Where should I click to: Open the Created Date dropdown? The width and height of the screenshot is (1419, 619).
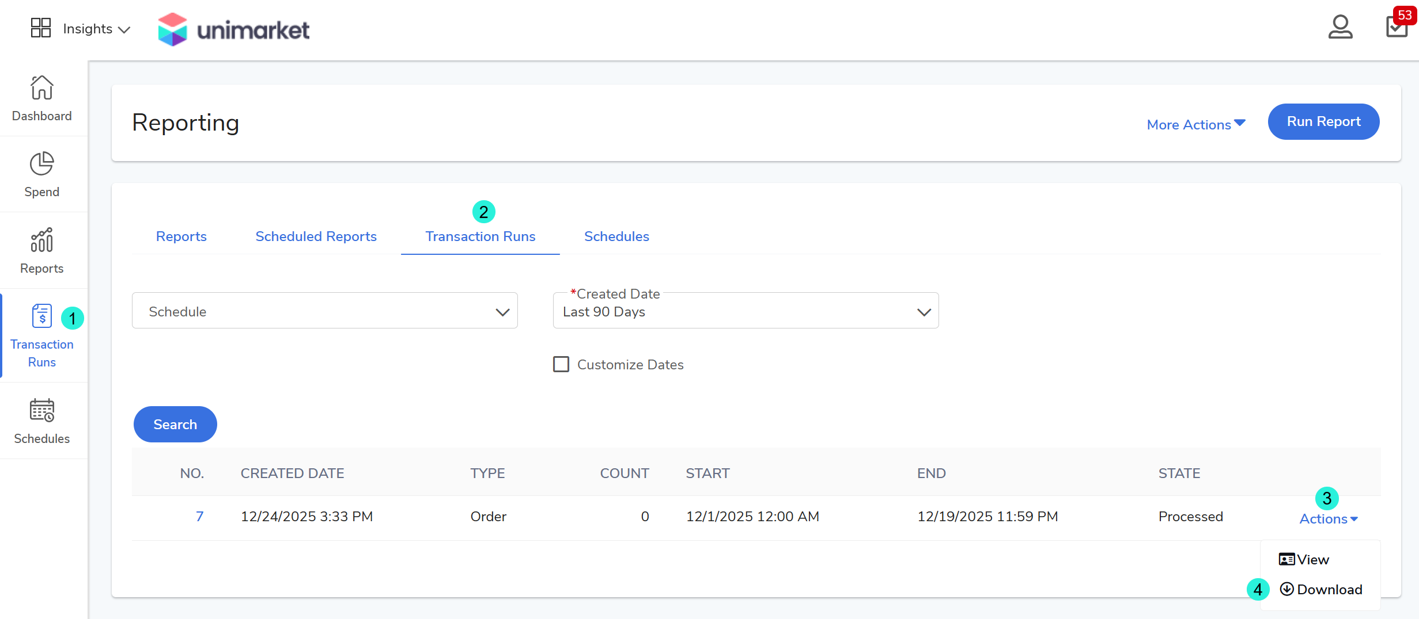coord(746,311)
